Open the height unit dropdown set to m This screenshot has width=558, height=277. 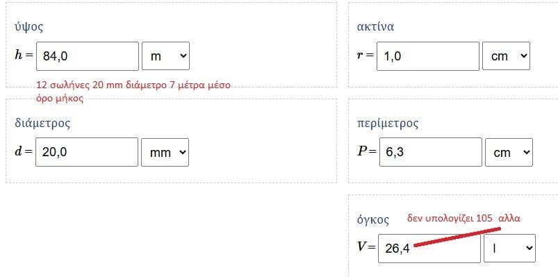tap(165, 56)
